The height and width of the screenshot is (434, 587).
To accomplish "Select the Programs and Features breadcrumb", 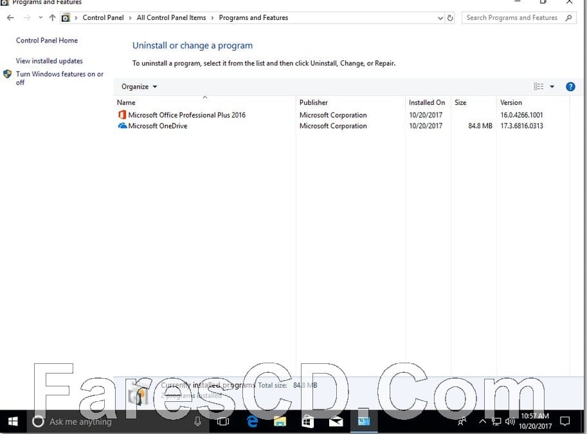I will click(253, 17).
